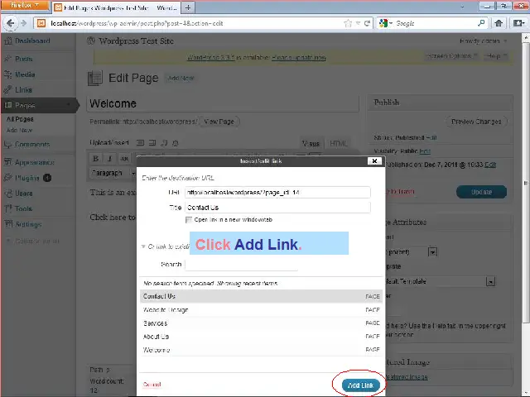The width and height of the screenshot is (530, 397).
Task: Collapse the admin sidebar menu
Action: tap(34, 241)
